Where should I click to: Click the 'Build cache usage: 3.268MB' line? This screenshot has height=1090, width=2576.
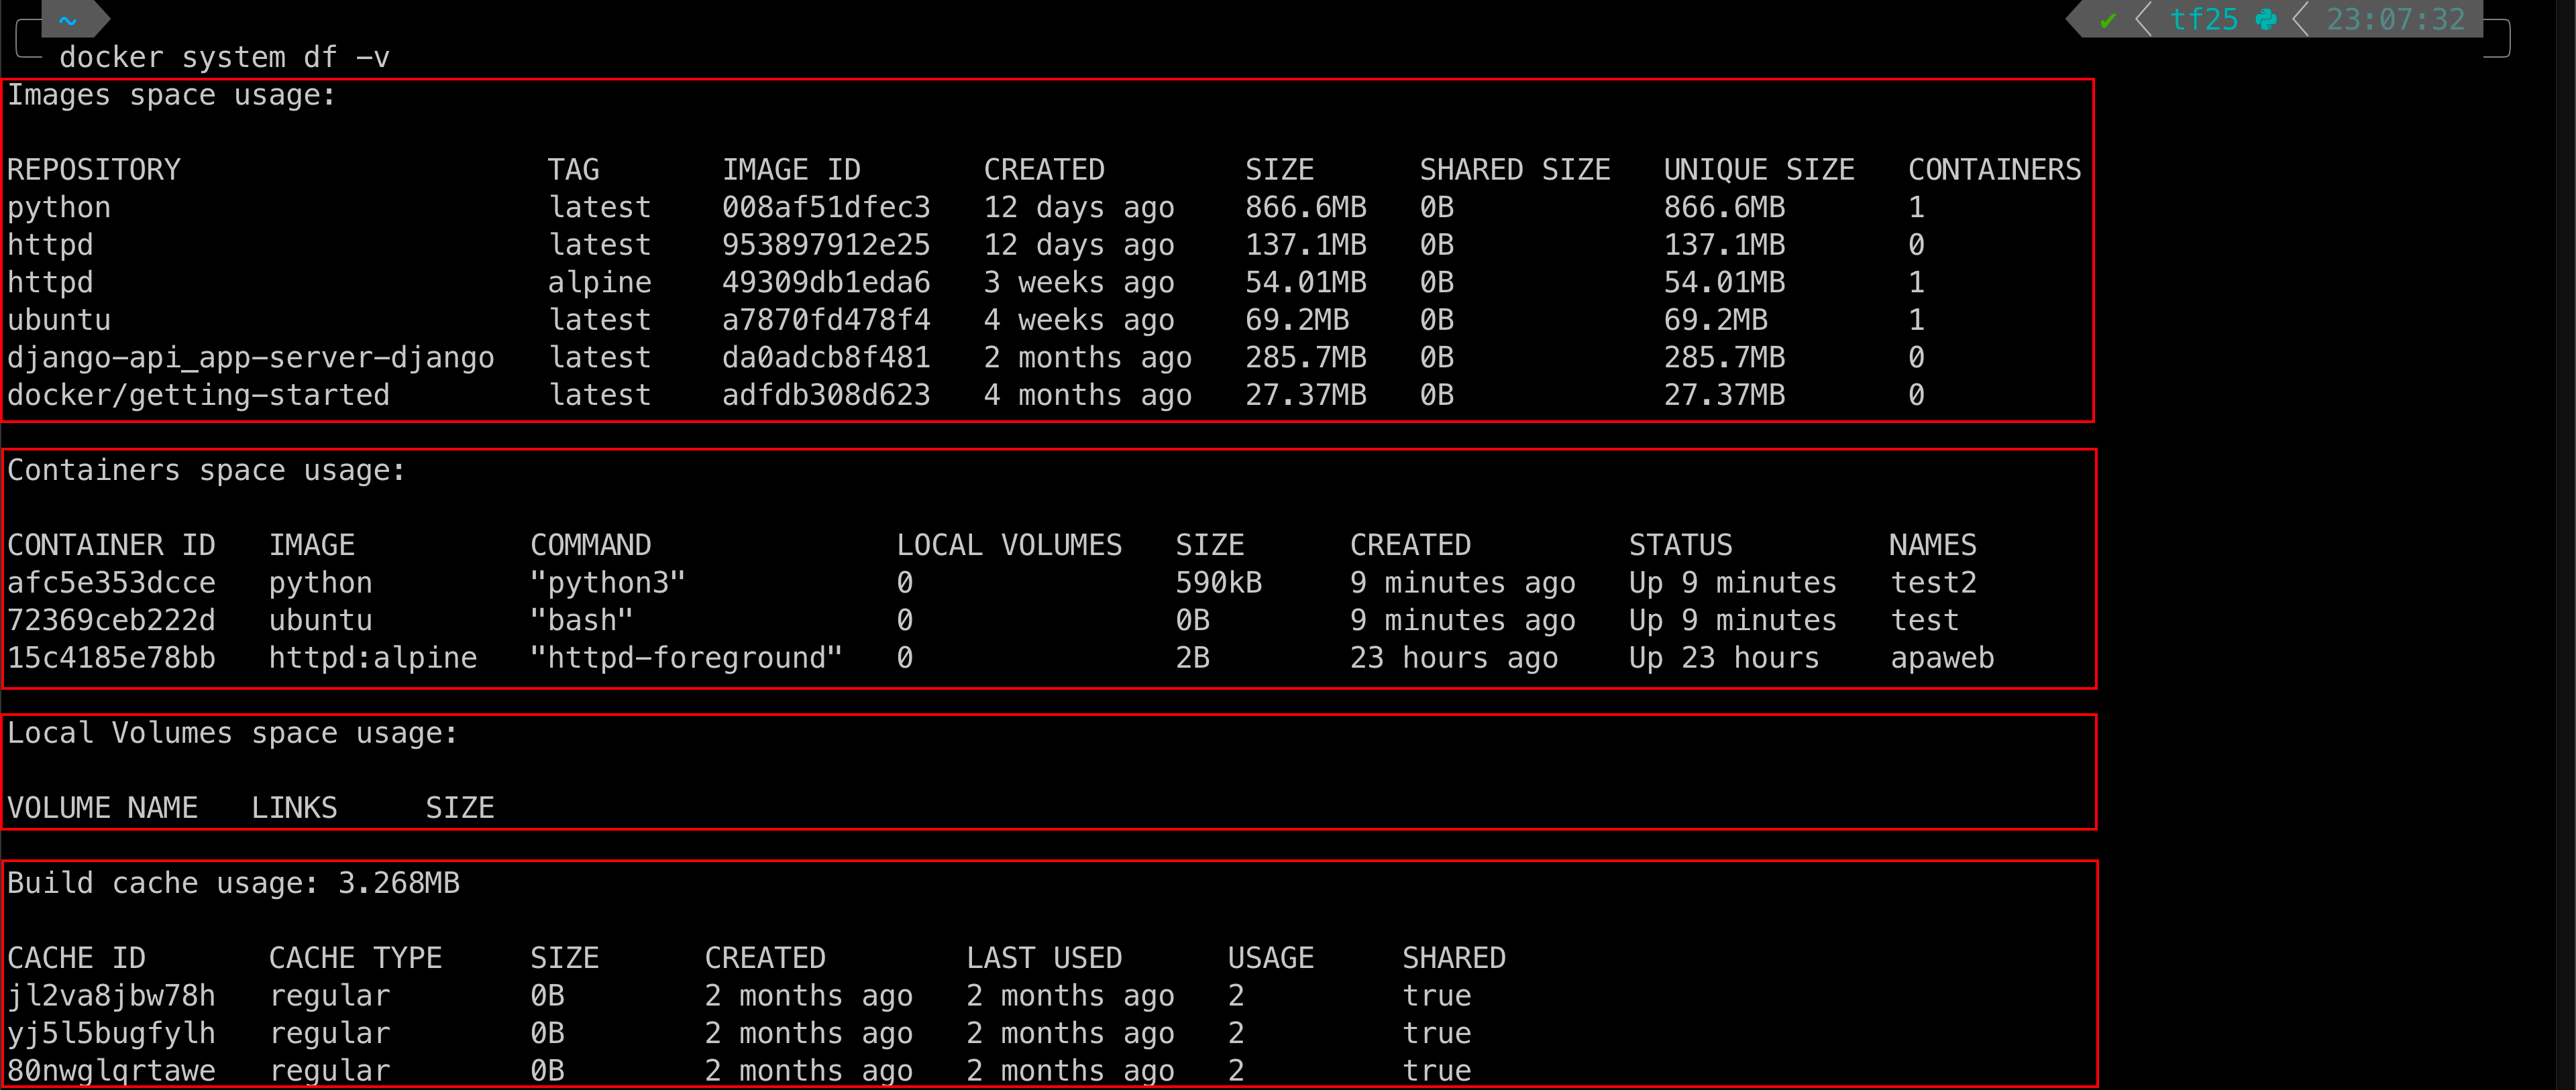[x=233, y=883]
